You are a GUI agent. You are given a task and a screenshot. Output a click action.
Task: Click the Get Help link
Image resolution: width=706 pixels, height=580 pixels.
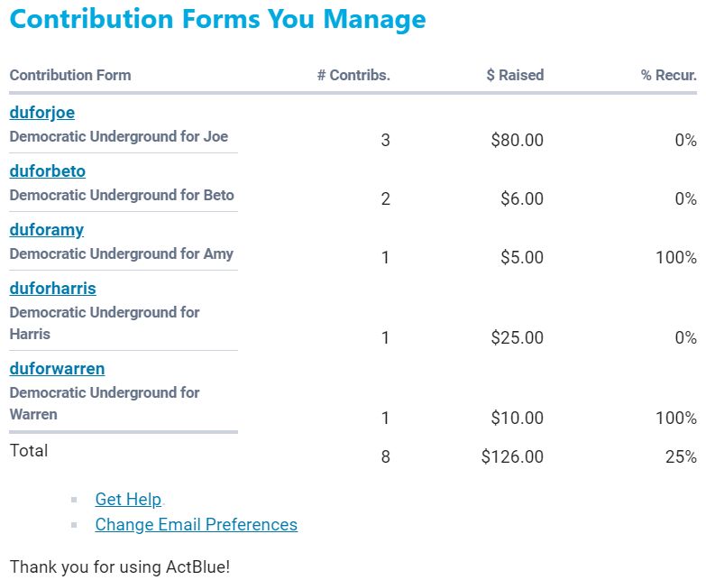[x=128, y=499]
